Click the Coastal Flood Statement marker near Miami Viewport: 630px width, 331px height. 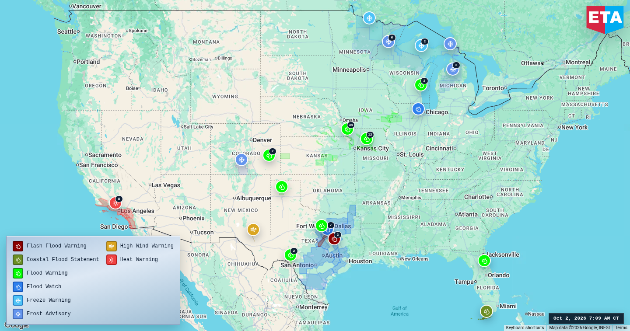coord(486,311)
